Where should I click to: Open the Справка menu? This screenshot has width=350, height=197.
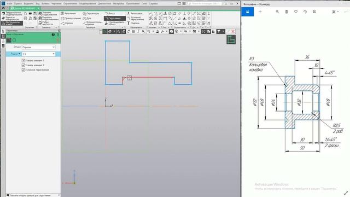[153, 4]
